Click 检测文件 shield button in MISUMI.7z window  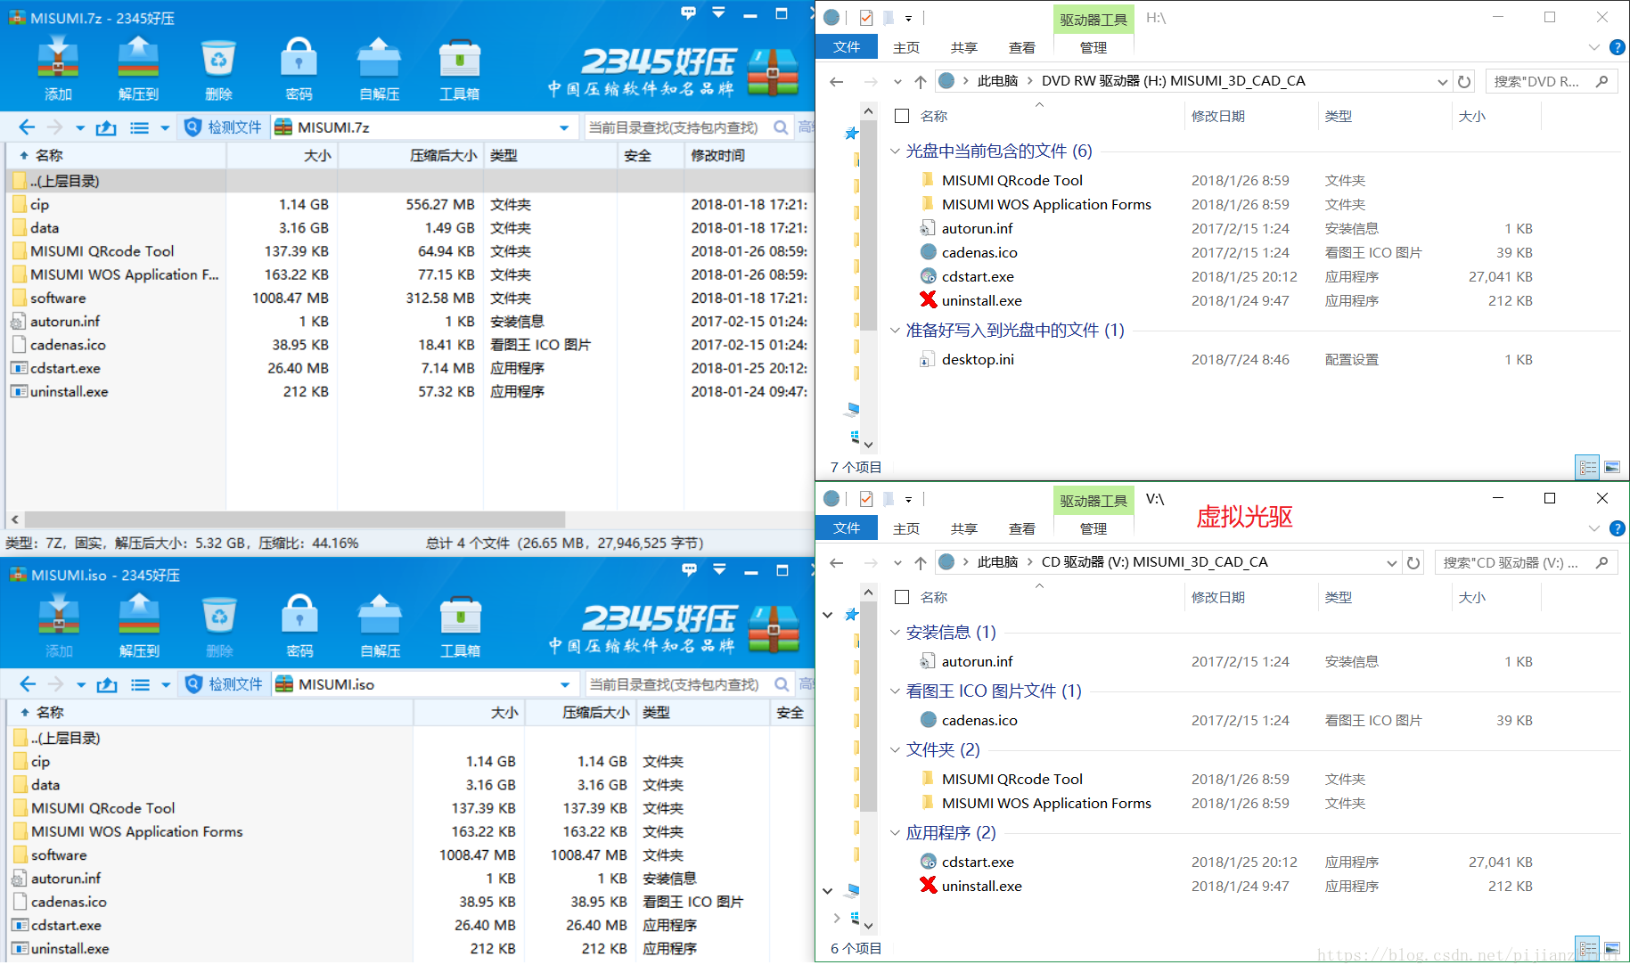coord(223,127)
